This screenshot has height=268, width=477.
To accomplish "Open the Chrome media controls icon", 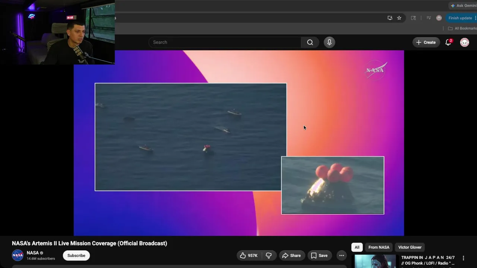I will [x=429, y=18].
